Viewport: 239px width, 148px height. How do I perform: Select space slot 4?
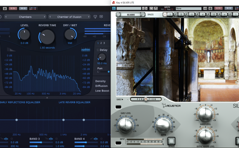(203, 15)
